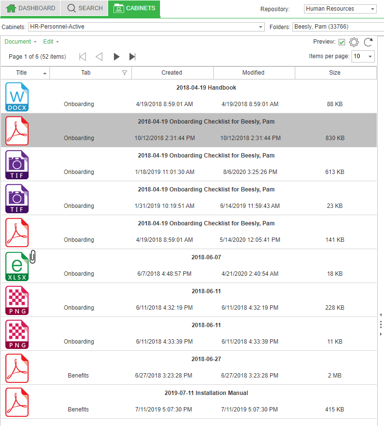Go to the previous page of results
This screenshot has width=384, height=426.
click(x=99, y=57)
